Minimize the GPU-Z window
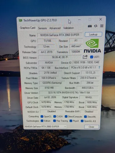 click(x=79, y=20)
